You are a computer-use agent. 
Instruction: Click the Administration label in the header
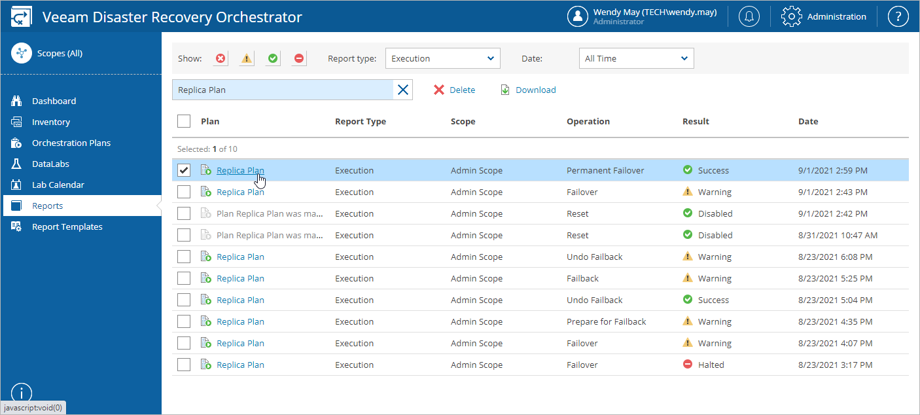pyautogui.click(x=837, y=16)
